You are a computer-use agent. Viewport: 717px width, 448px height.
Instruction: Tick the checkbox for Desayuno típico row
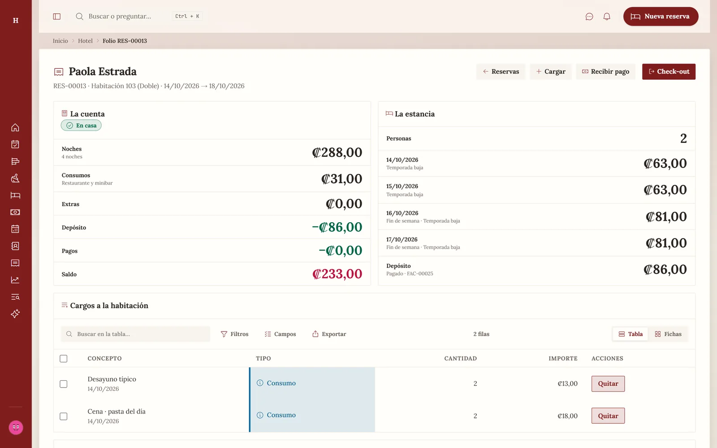[64, 384]
